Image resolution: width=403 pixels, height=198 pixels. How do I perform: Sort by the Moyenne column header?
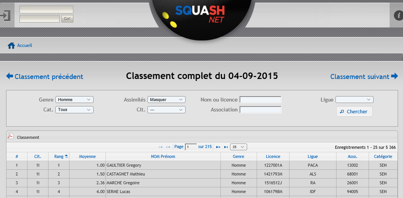(87, 156)
